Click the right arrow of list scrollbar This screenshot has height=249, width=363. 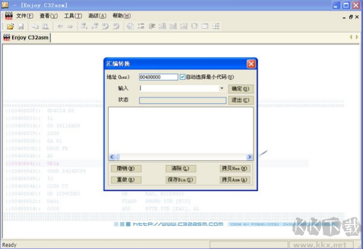click(249, 157)
